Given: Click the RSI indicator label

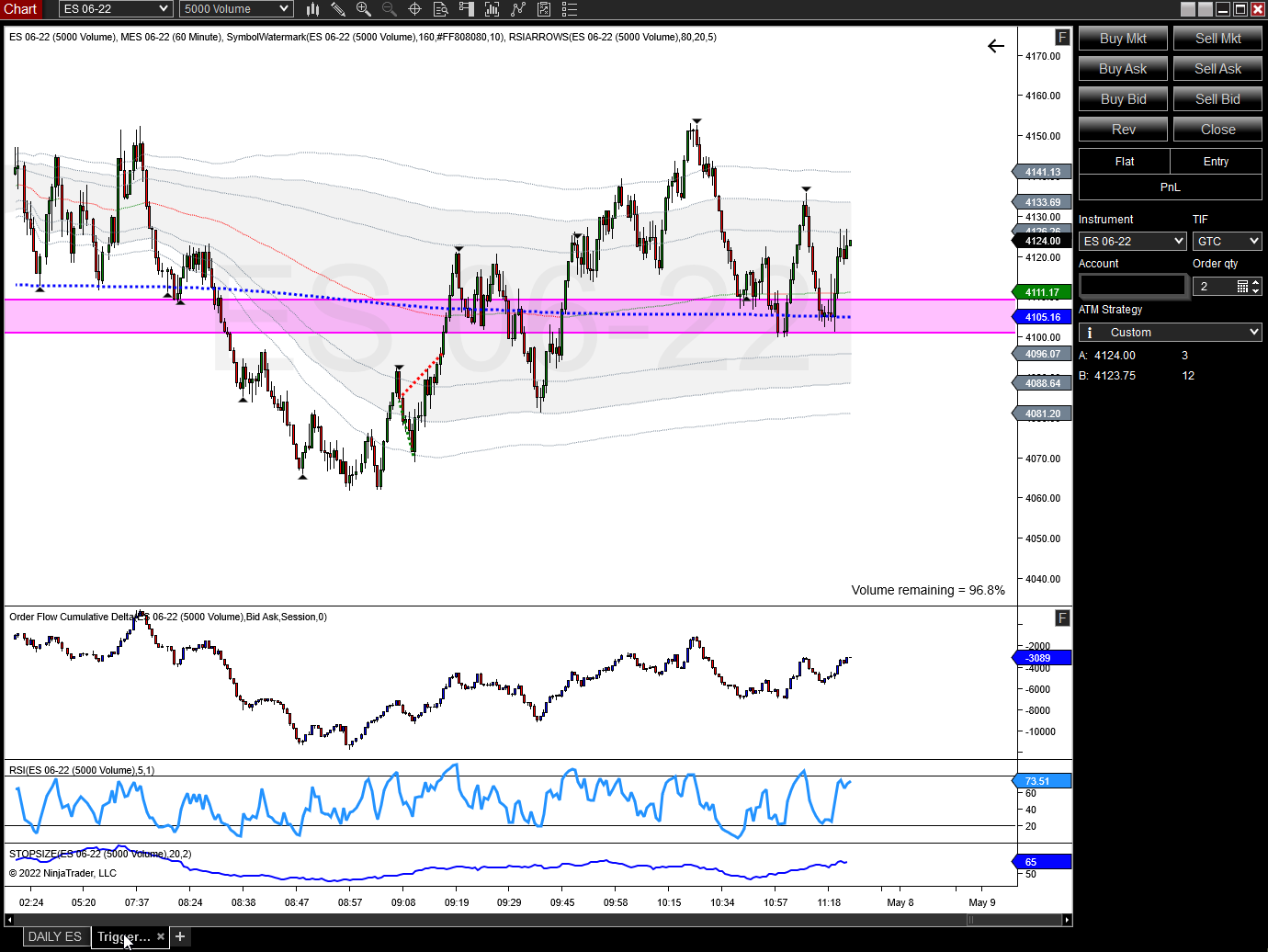Looking at the screenshot, I should 82,770.
